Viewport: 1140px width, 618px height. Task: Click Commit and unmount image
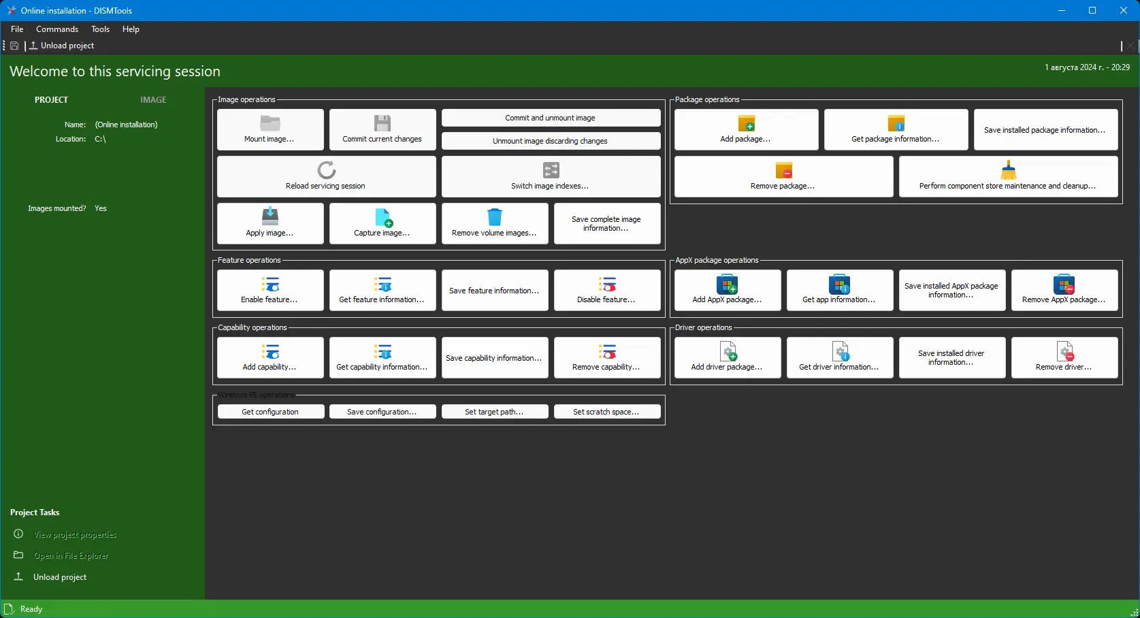pos(551,118)
